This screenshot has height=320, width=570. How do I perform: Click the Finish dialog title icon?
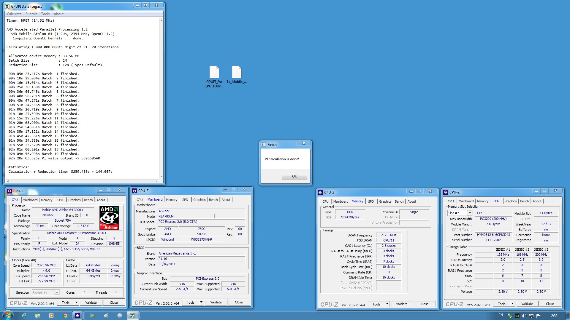coord(263,145)
